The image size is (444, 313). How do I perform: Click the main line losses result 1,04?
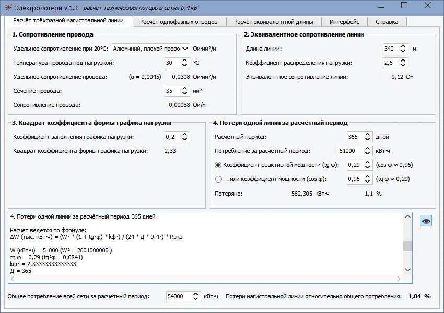(415, 296)
